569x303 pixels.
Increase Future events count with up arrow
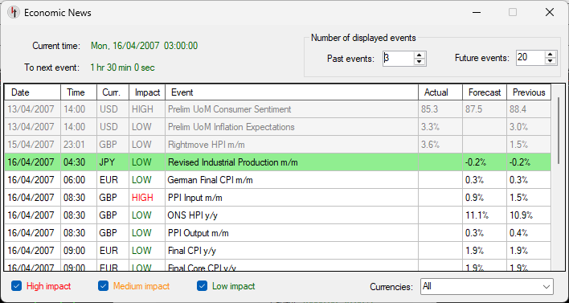pyautogui.click(x=551, y=55)
